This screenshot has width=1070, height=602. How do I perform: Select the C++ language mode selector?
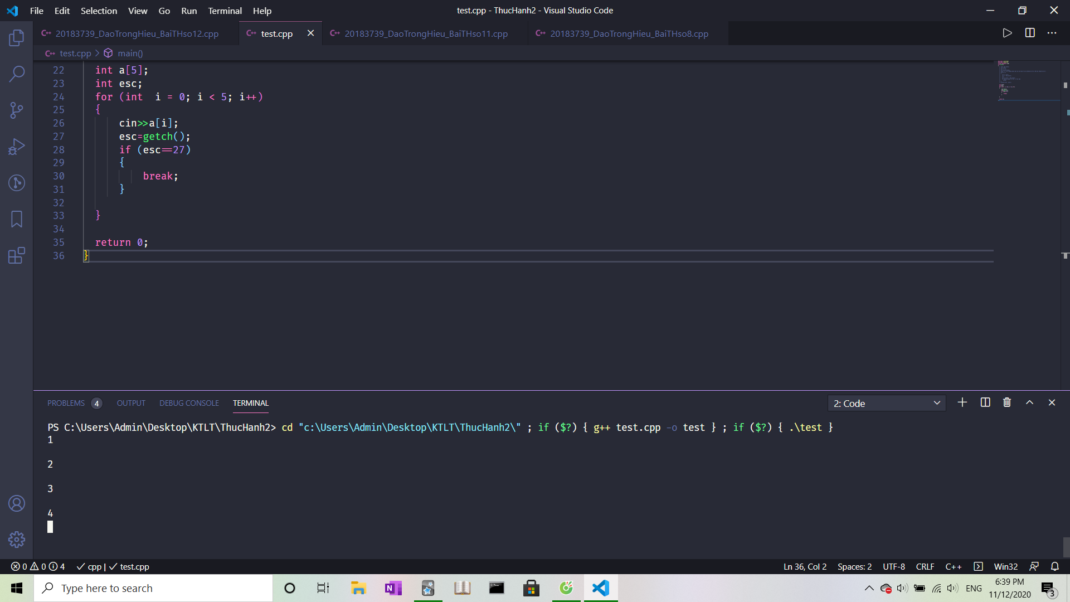coord(953,567)
